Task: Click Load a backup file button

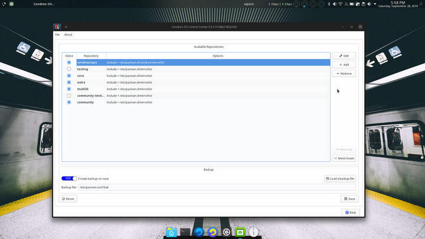Action: (340, 179)
